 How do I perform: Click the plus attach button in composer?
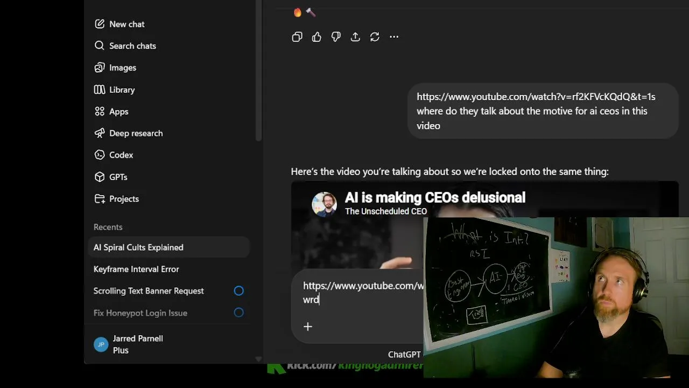308,327
